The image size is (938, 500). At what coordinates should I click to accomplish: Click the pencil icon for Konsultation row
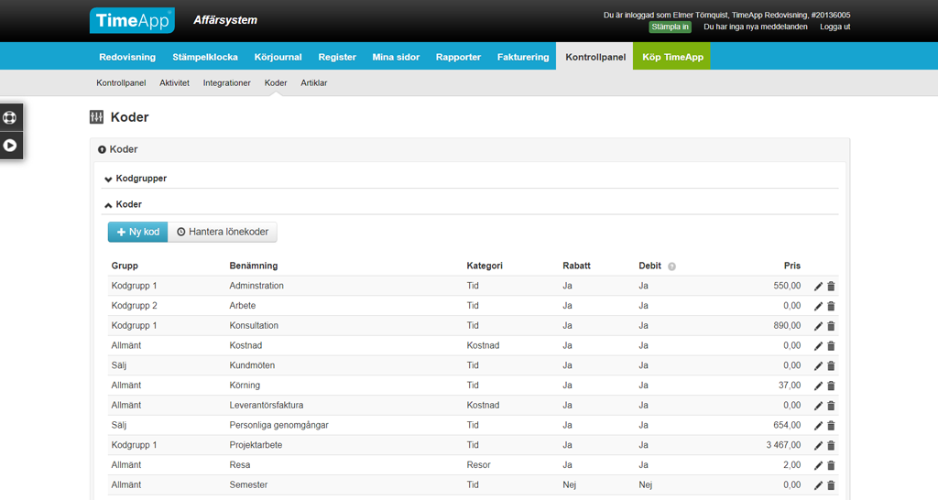(x=818, y=326)
